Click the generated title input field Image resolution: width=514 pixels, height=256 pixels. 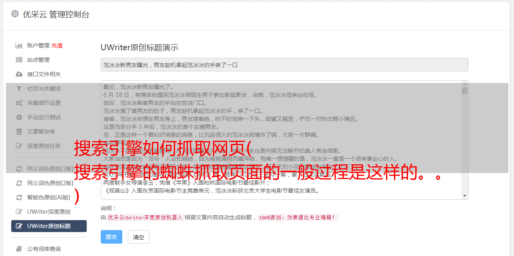pos(284,65)
